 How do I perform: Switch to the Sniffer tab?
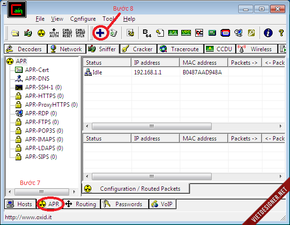[102, 49]
